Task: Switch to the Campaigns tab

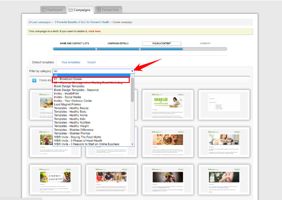Action: pos(80,10)
